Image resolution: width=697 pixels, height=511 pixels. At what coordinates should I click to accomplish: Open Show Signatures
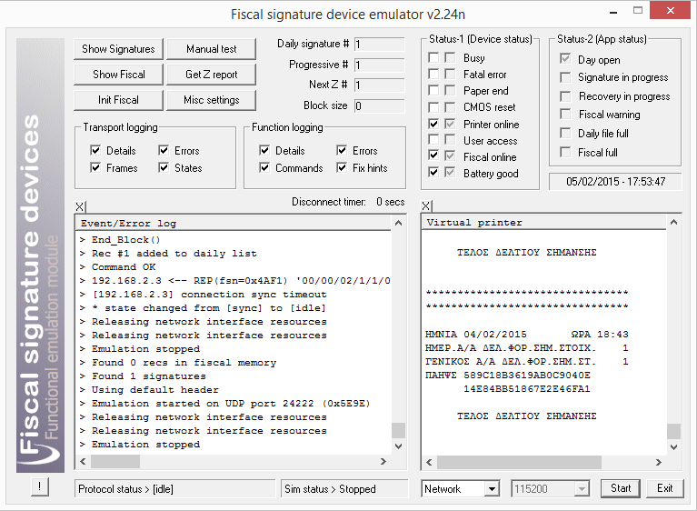click(118, 49)
